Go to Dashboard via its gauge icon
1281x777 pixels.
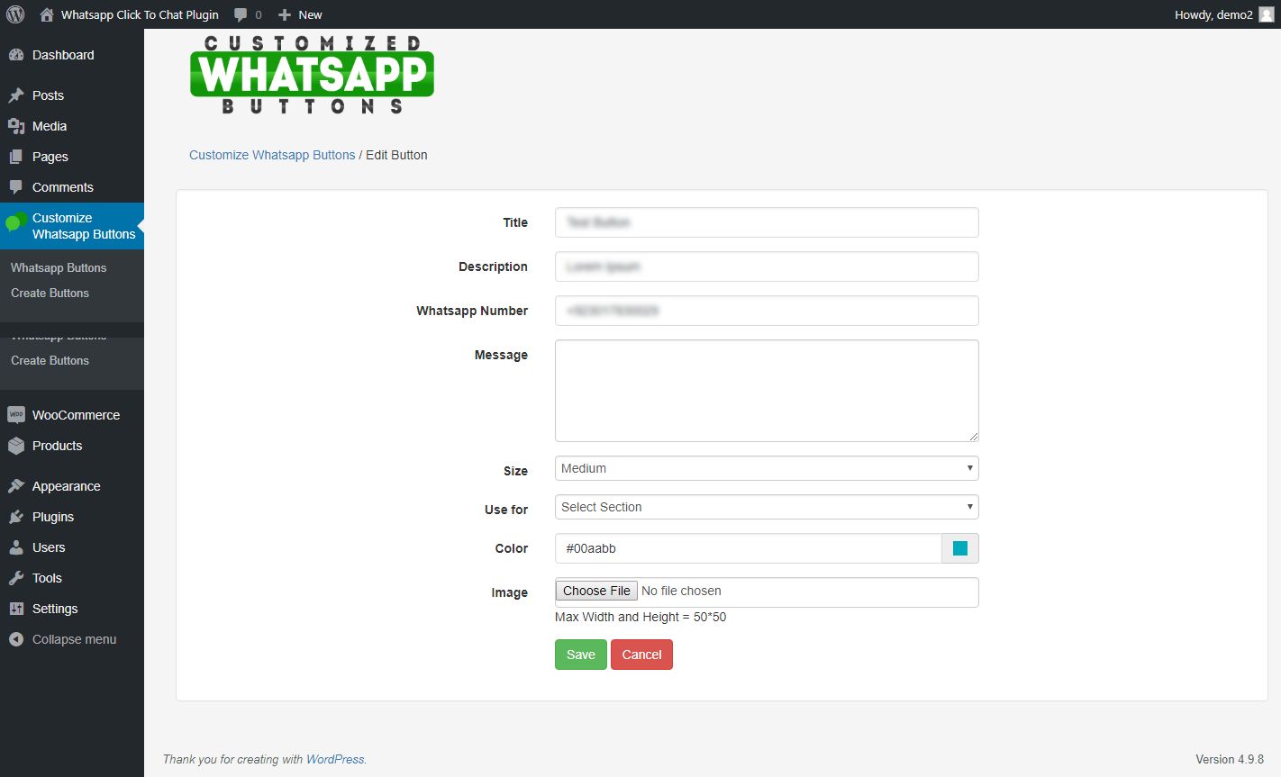(16, 55)
